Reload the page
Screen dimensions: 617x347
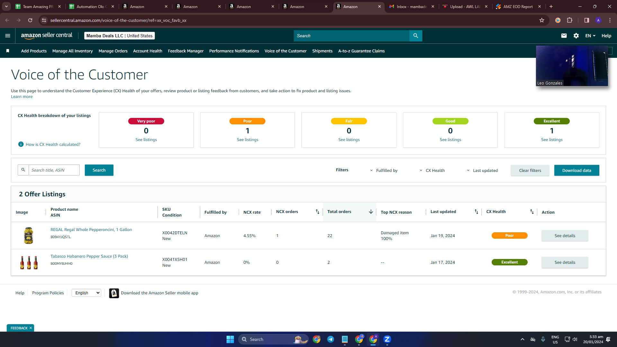(30, 20)
